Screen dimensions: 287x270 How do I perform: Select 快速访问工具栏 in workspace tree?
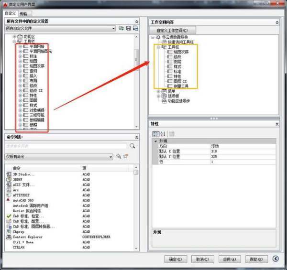coord(181,42)
